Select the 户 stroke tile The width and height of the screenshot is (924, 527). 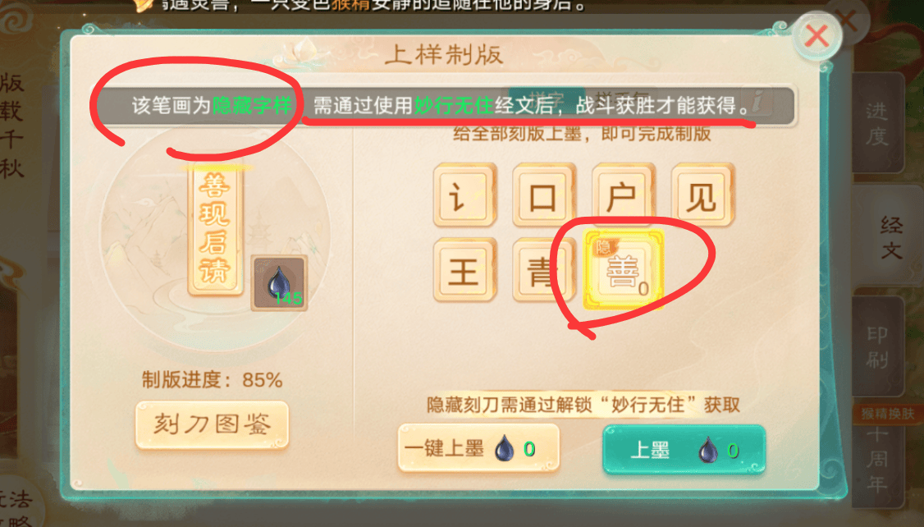click(623, 195)
